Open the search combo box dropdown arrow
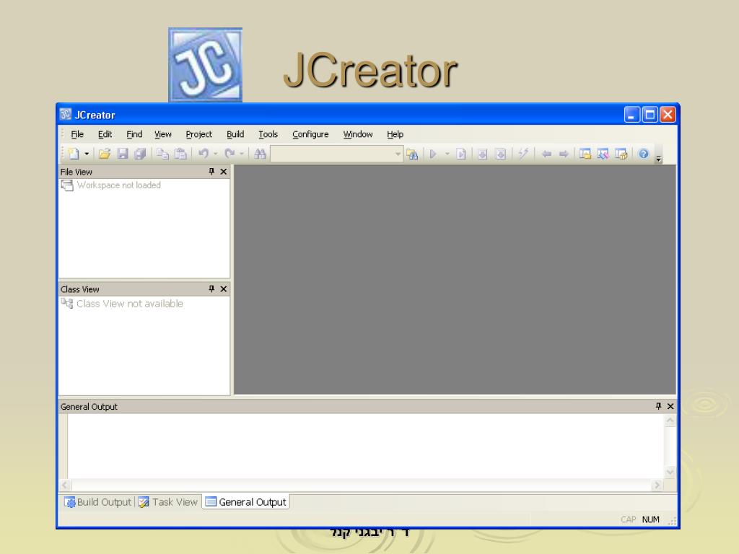This screenshot has height=554, width=739. point(398,154)
